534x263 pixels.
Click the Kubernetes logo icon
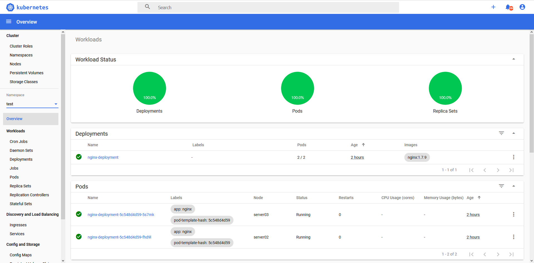pyautogui.click(x=10, y=7)
